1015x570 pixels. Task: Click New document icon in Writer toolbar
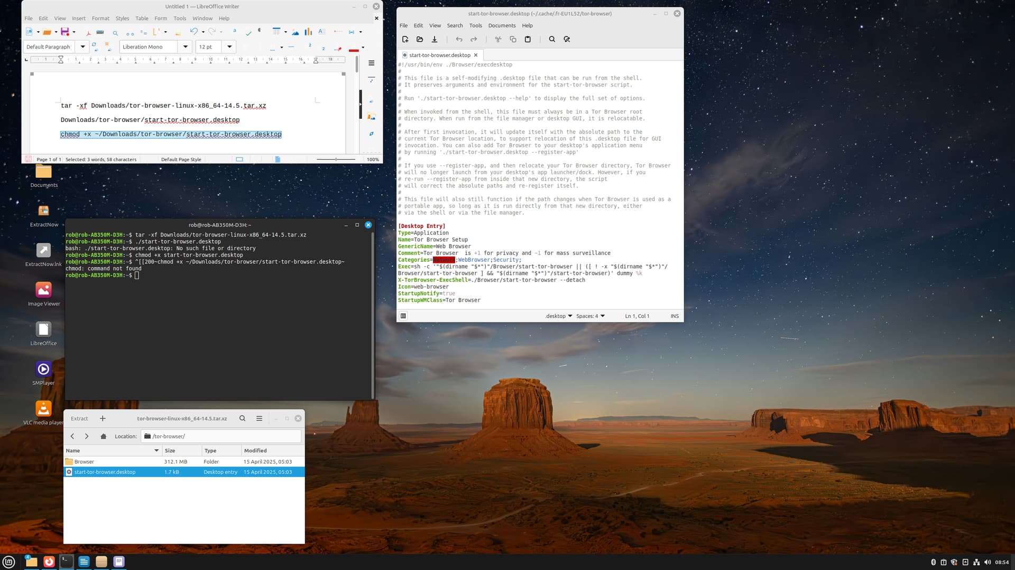coord(29,32)
